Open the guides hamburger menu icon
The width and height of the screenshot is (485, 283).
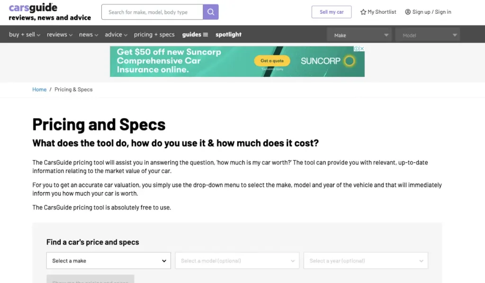pyautogui.click(x=205, y=35)
